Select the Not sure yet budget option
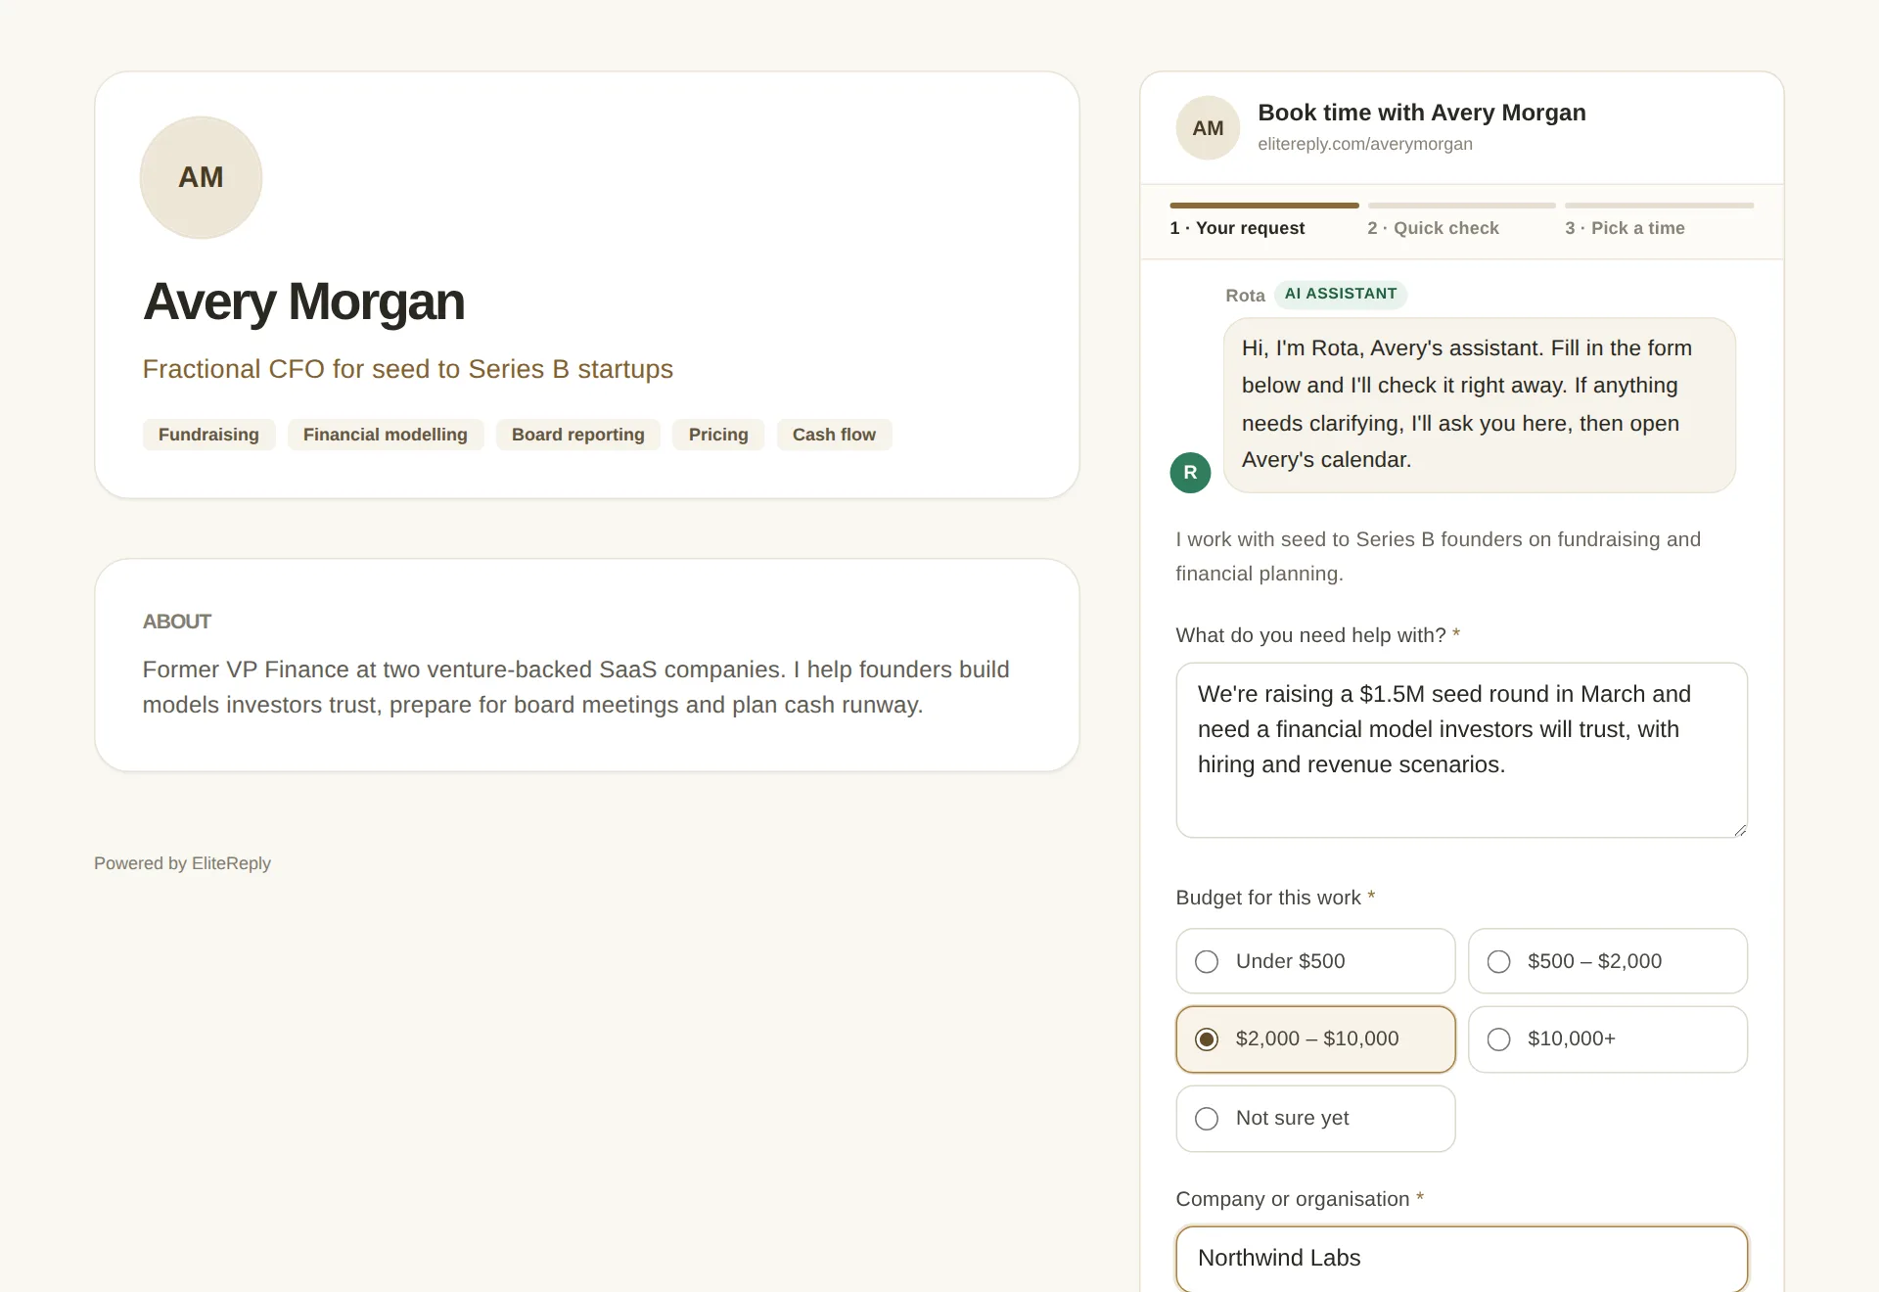1879x1292 pixels. (1315, 1119)
